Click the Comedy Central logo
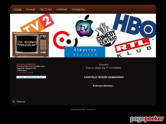Image resolution: width=166 pixels, height=124 pixels. pyautogui.click(x=106, y=35)
